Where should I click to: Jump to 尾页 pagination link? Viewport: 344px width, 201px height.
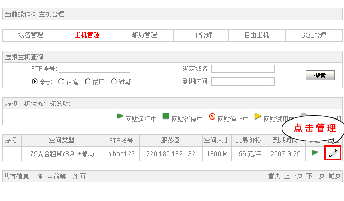pyautogui.click(x=334, y=176)
